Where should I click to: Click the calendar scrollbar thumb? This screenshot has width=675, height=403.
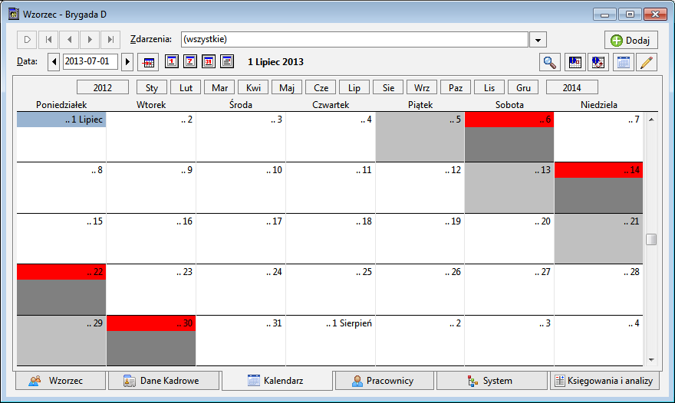tap(651, 239)
